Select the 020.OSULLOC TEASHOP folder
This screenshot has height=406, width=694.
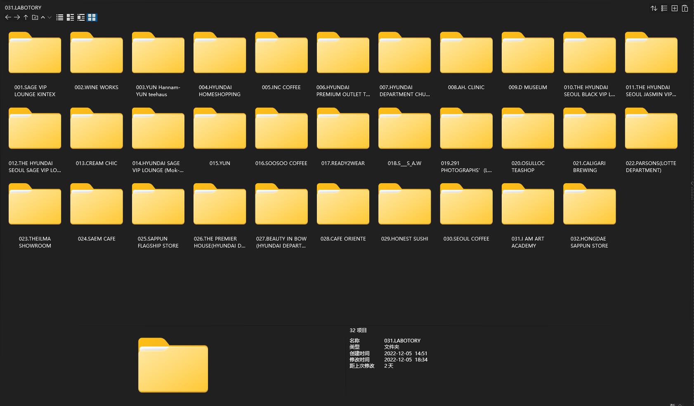tap(528, 129)
